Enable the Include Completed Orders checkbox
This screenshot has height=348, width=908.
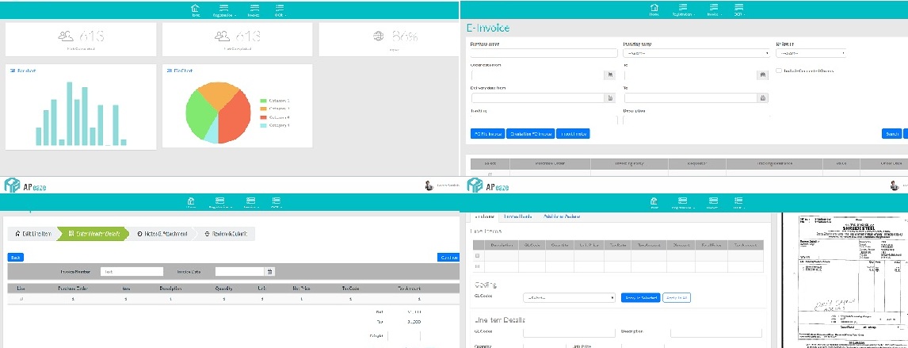(x=779, y=71)
